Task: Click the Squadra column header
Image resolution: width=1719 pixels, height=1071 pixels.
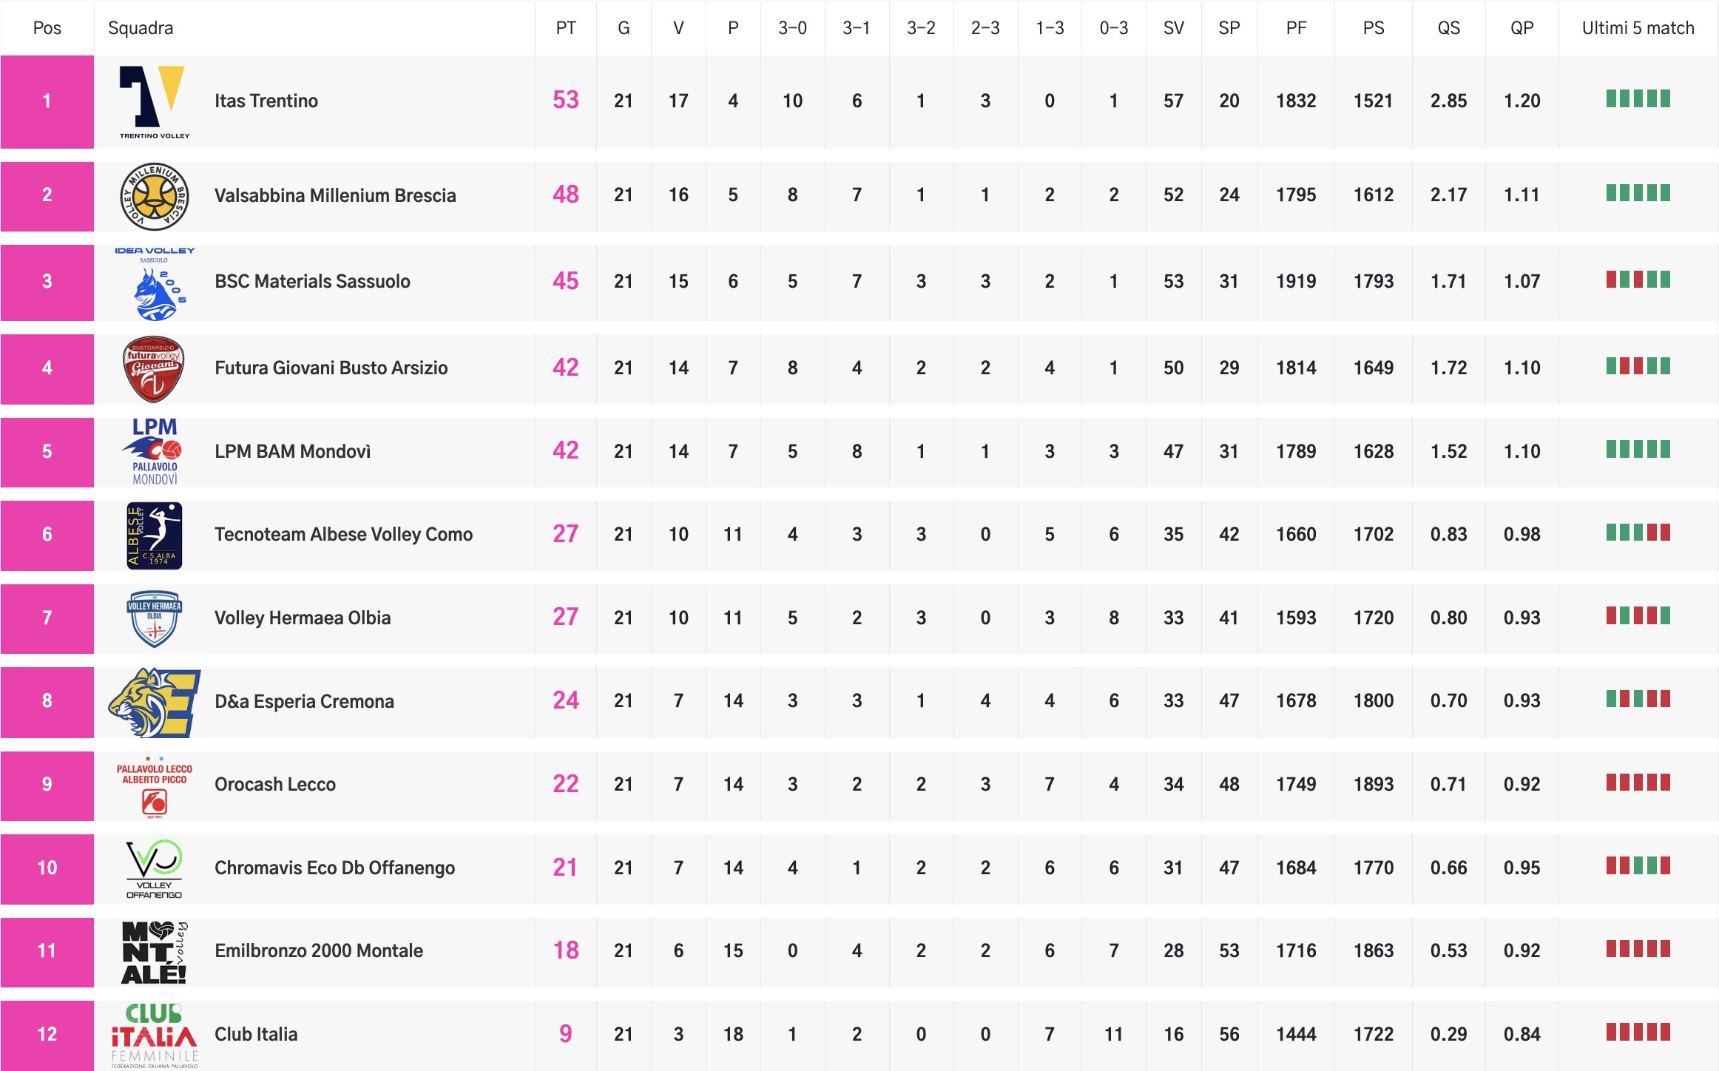Action: (141, 28)
